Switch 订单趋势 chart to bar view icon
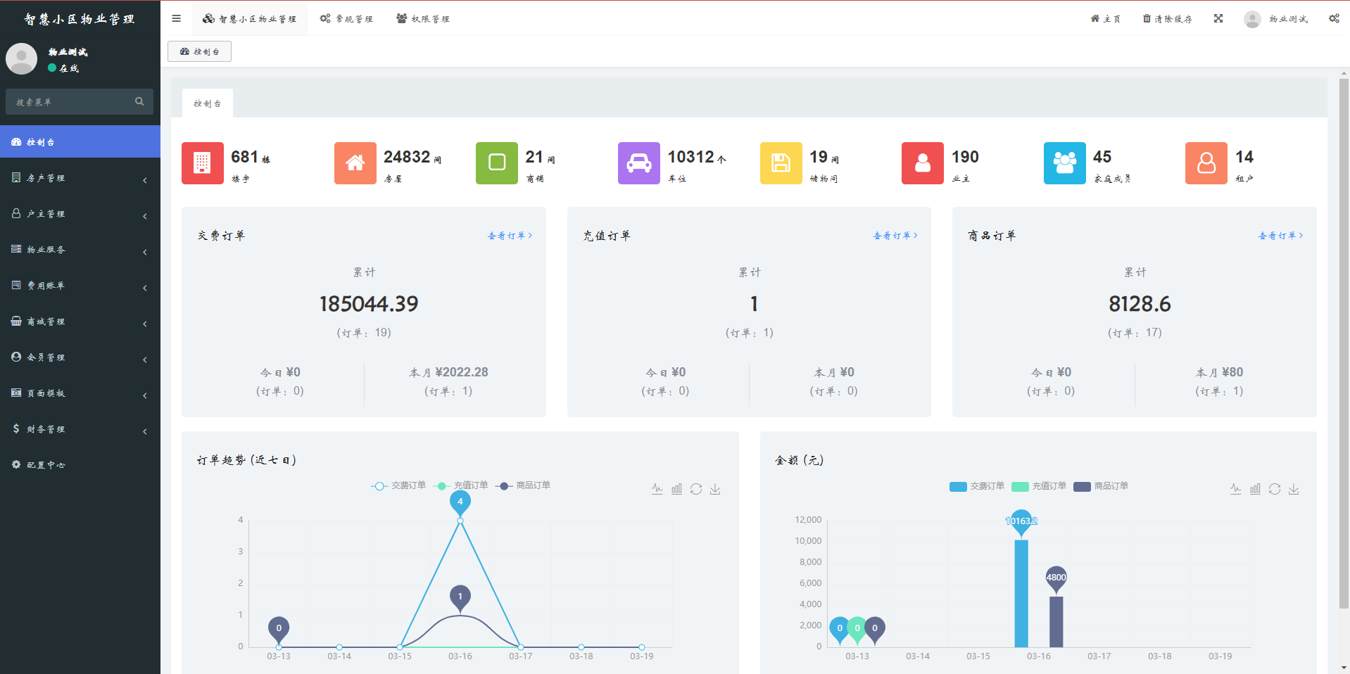 click(676, 489)
